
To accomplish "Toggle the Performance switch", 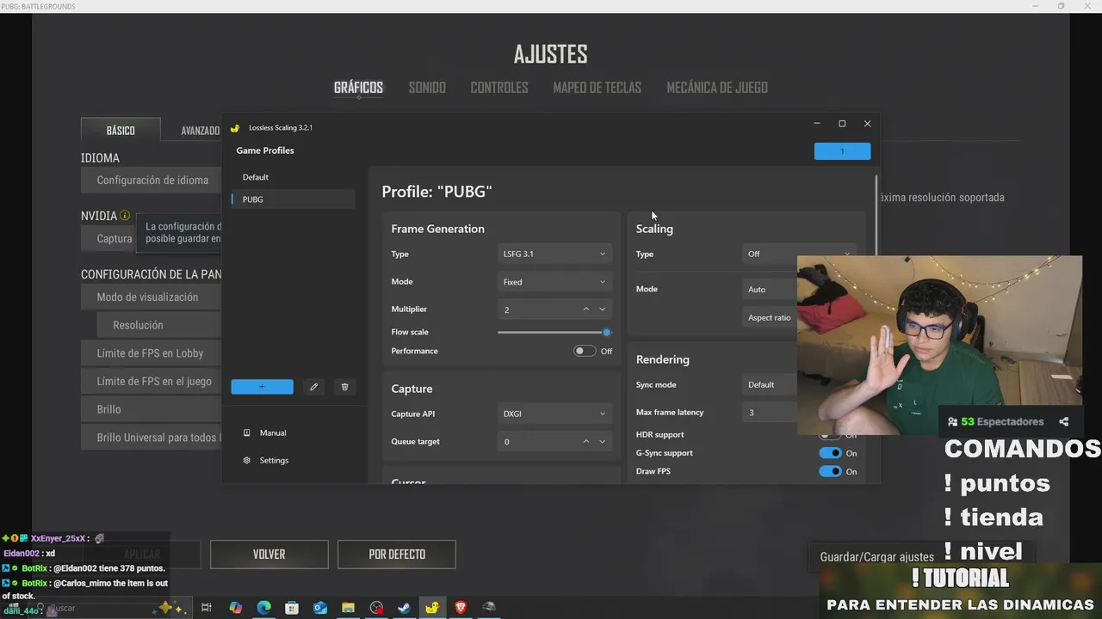I will [x=585, y=351].
